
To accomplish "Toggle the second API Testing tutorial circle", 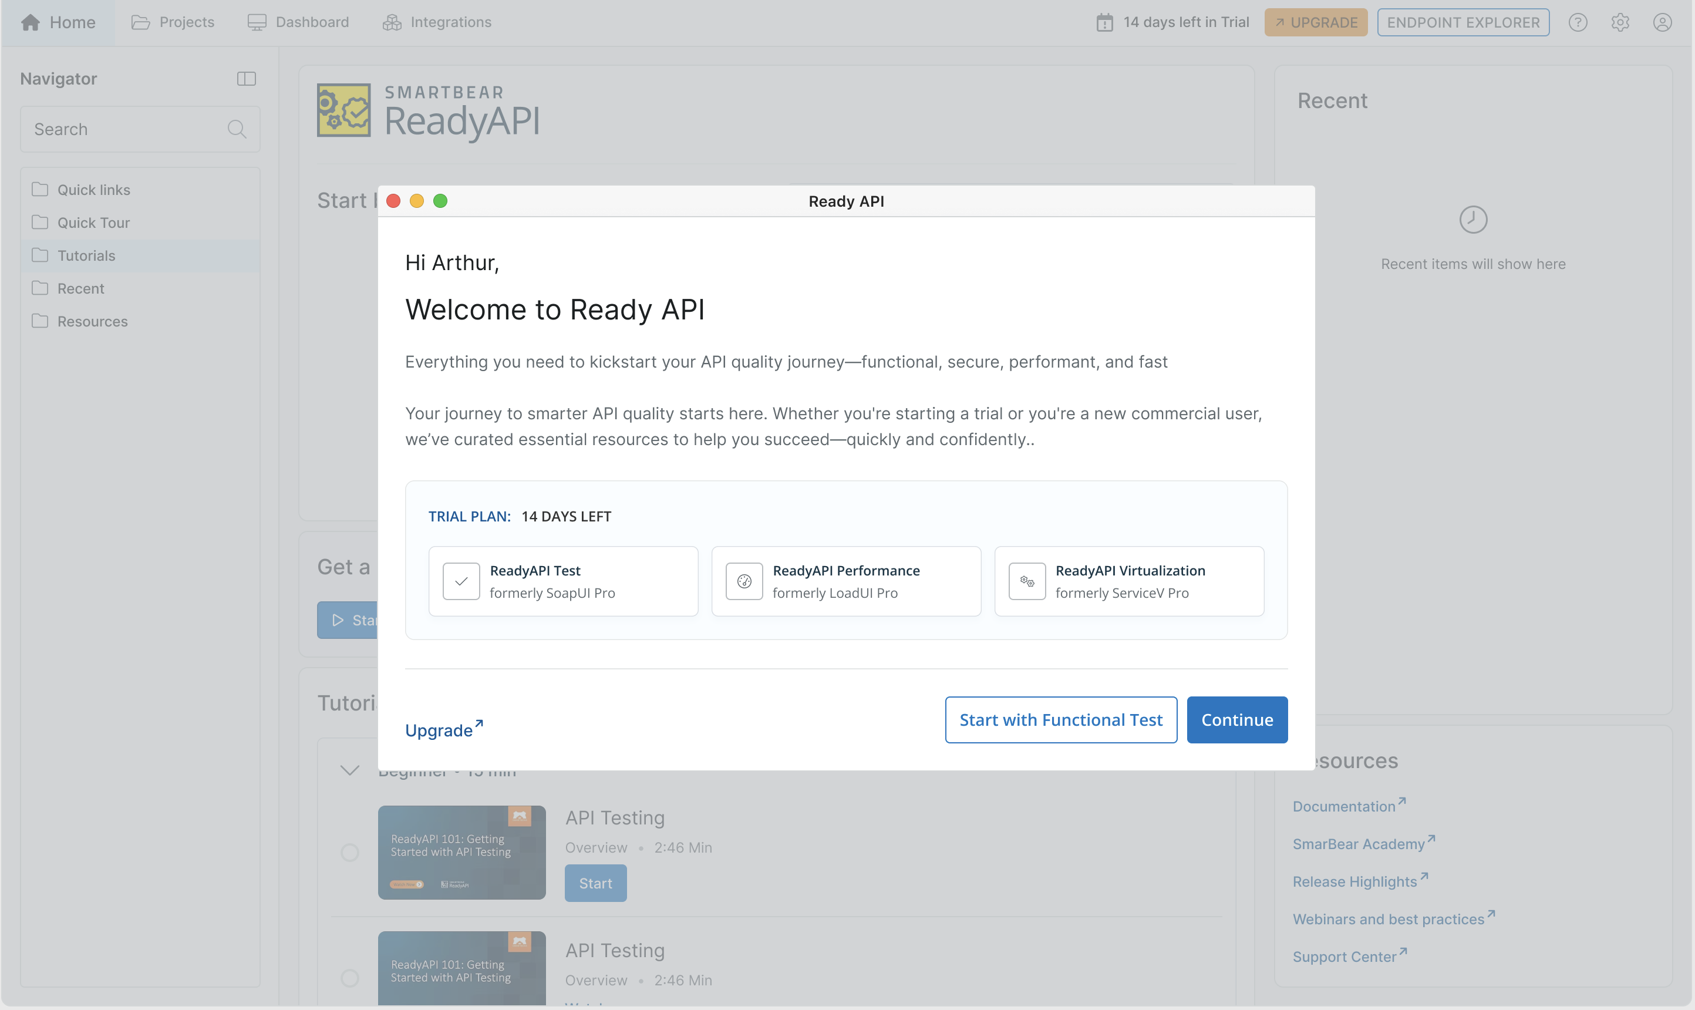I will (351, 977).
